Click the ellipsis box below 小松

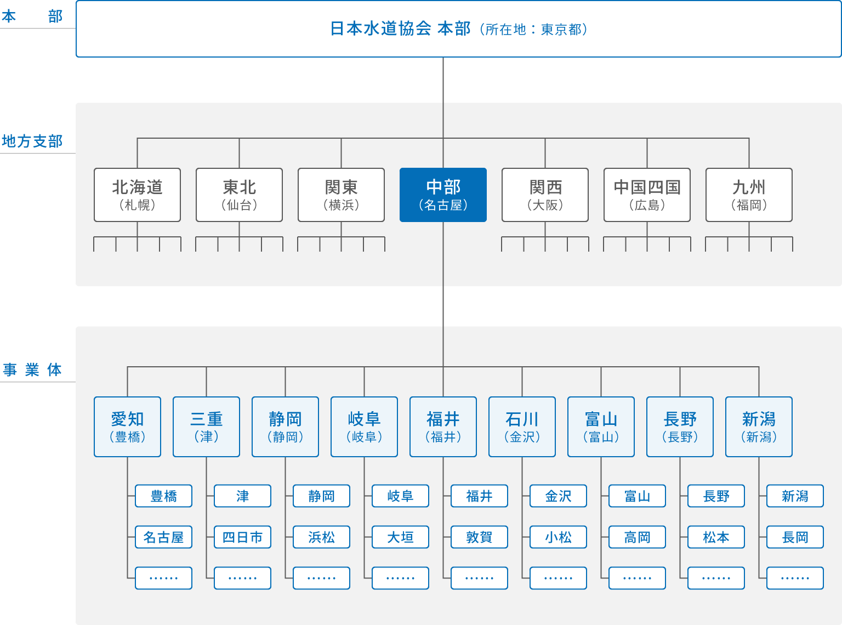(x=558, y=578)
